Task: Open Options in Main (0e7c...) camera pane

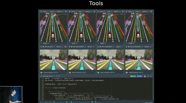Action: 91,47
